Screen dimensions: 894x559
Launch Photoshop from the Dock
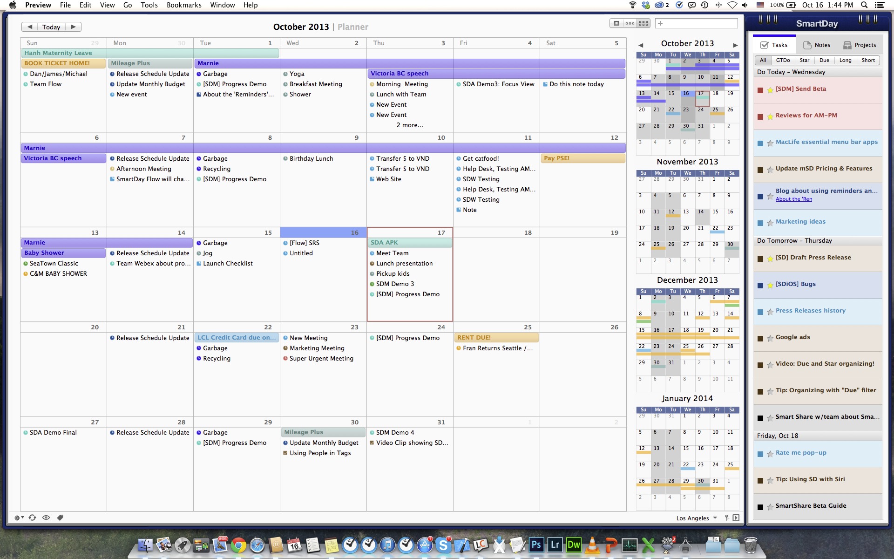click(536, 545)
